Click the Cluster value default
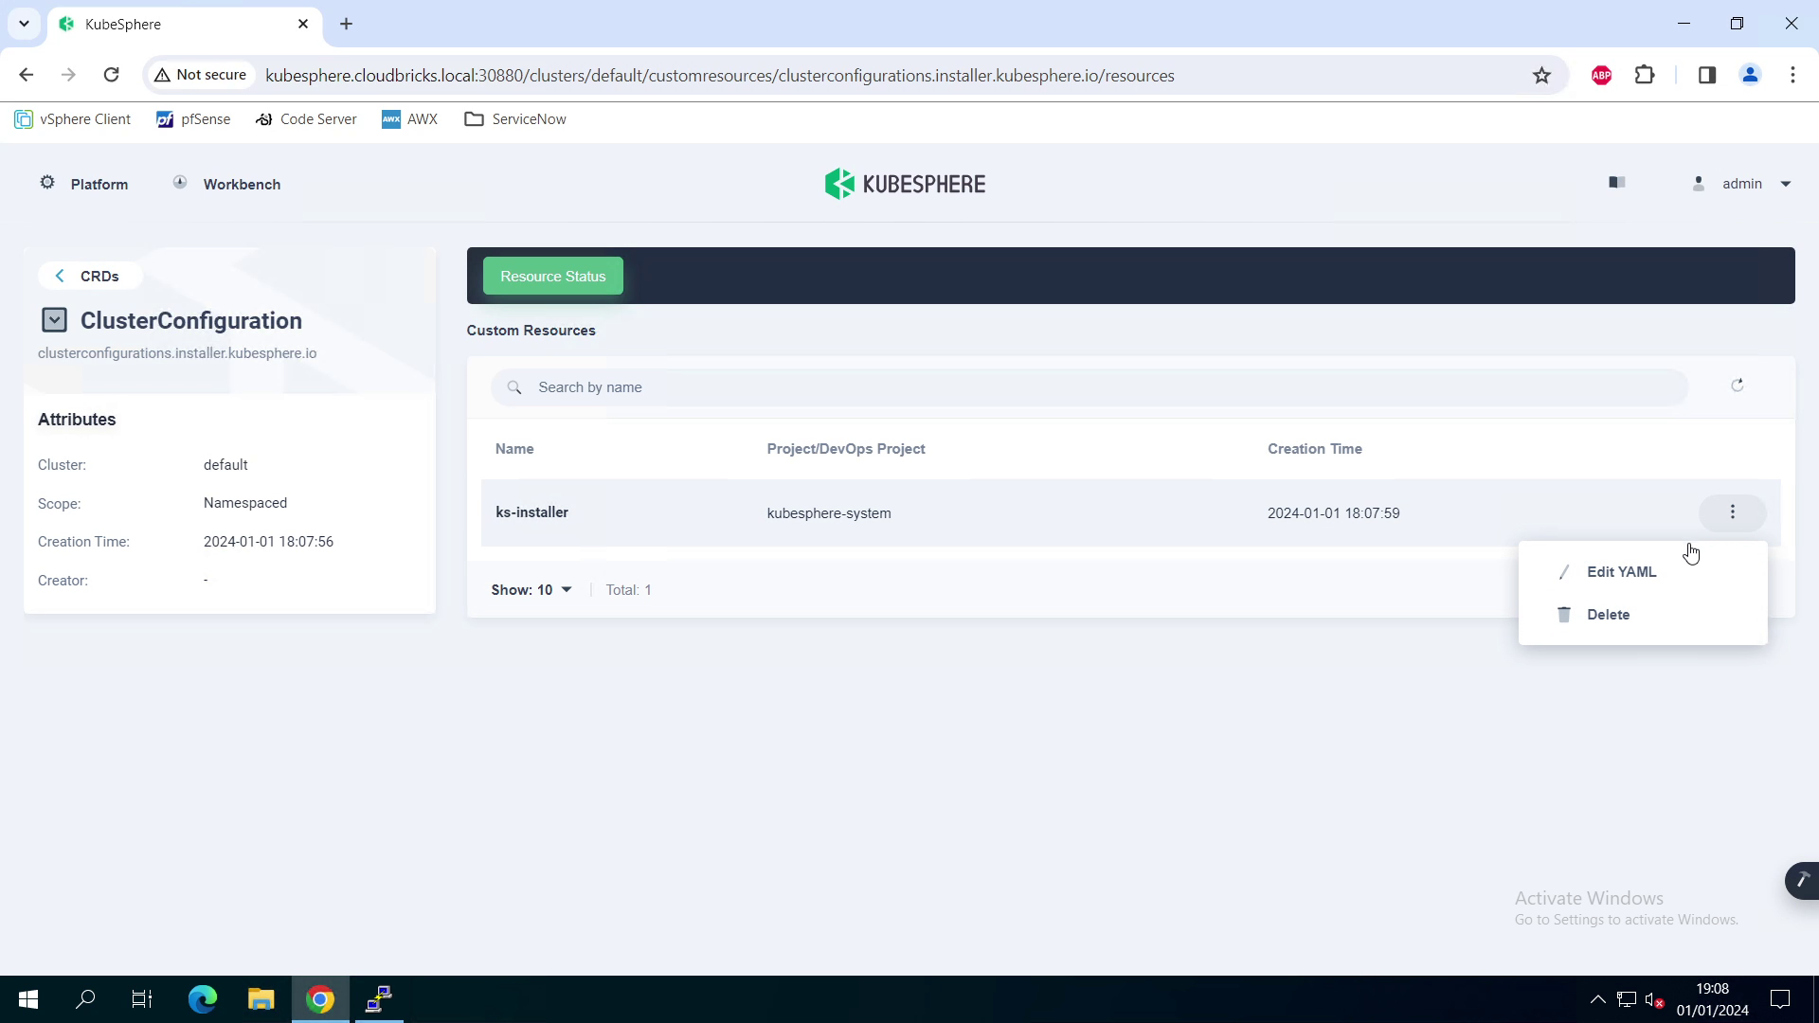This screenshot has width=1819, height=1023. tap(225, 465)
